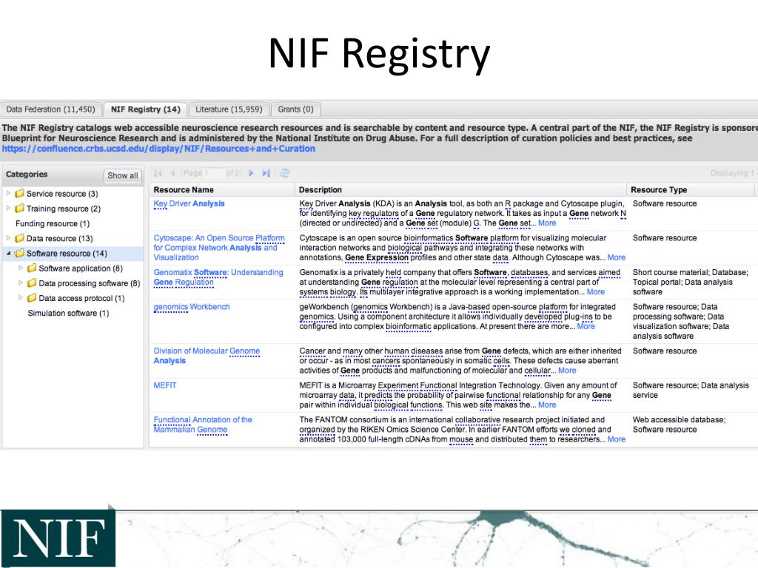Screen dimensions: 758x568
Task: Click Data resource folder icon
Action: (x=19, y=238)
